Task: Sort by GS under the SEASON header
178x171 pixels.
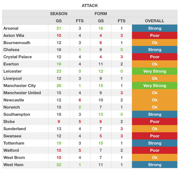Action: pos(59,21)
